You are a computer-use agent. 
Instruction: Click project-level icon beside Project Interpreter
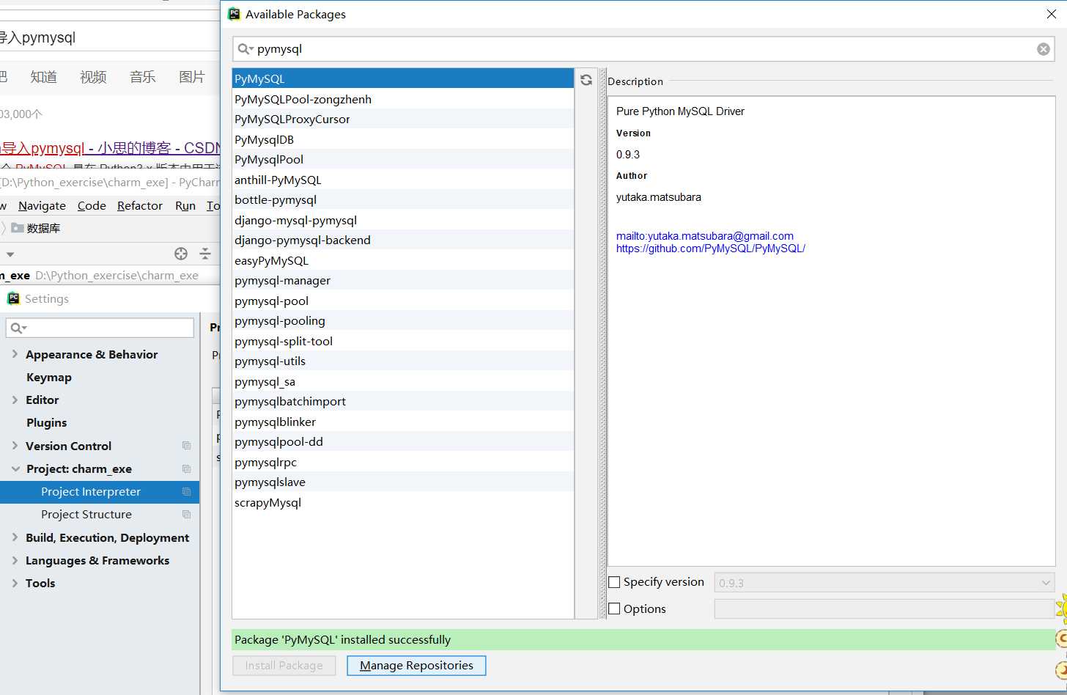point(186,492)
